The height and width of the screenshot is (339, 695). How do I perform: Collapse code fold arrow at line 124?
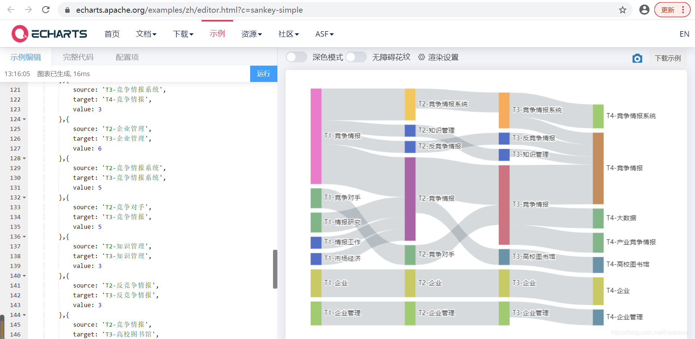click(24, 119)
